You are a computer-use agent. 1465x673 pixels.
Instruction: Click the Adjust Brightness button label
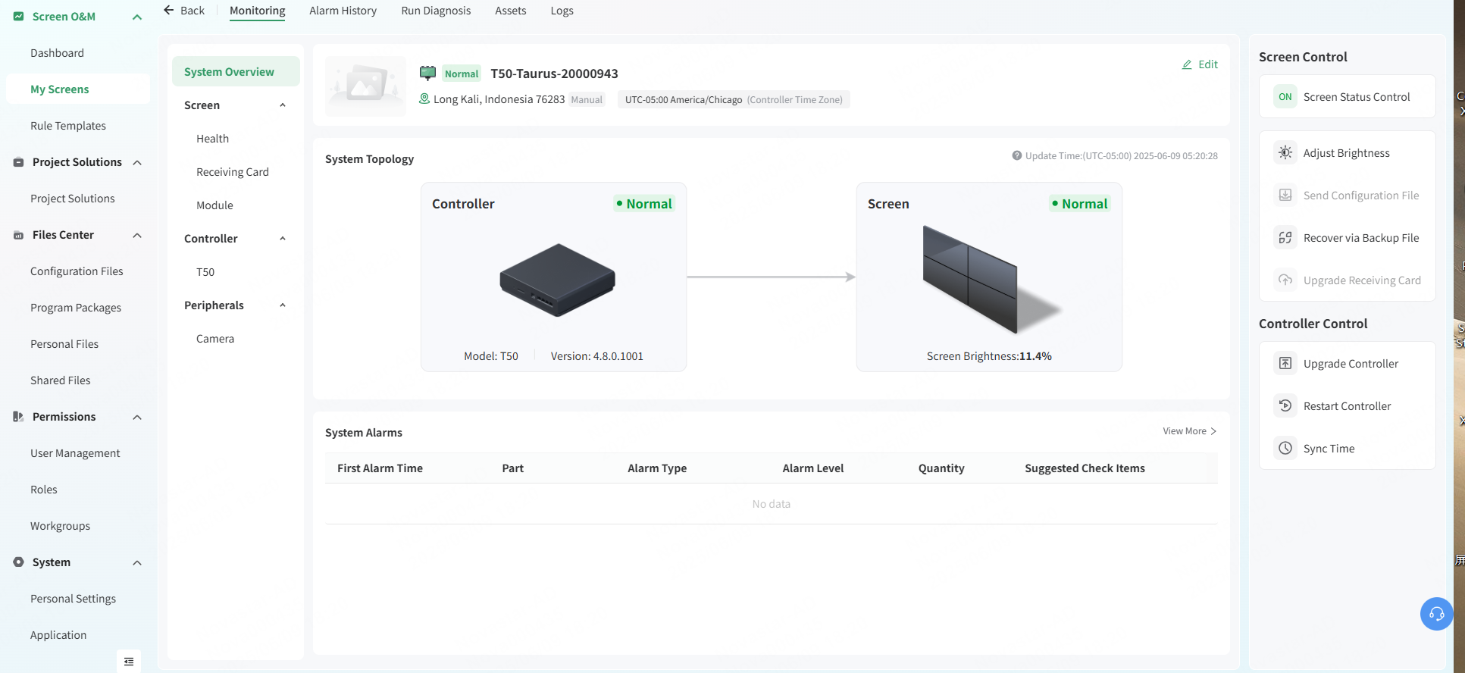coord(1347,153)
